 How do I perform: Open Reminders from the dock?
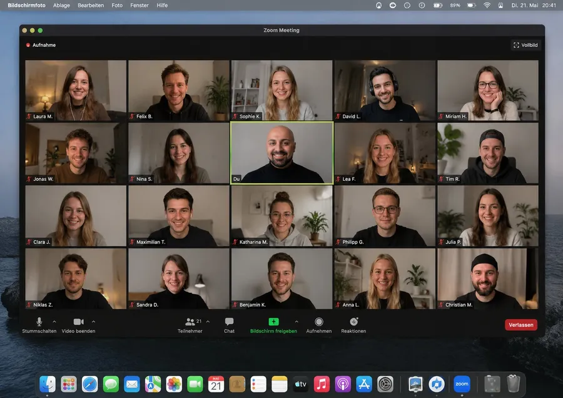(x=258, y=384)
